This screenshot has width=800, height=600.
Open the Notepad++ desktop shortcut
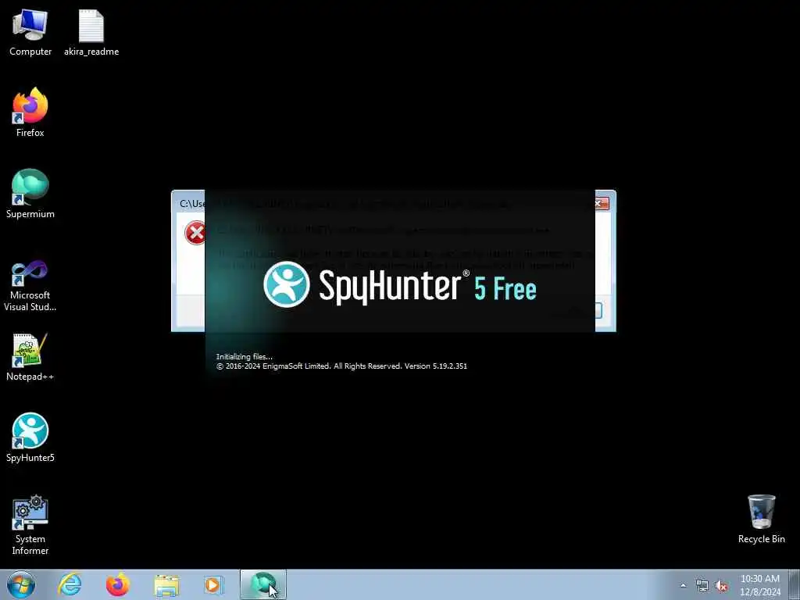pyautogui.click(x=30, y=357)
